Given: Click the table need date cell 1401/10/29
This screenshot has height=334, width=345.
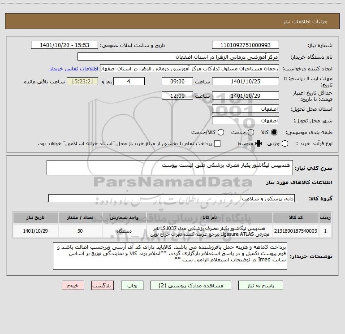Looking at the screenshot, I should [35, 231].
